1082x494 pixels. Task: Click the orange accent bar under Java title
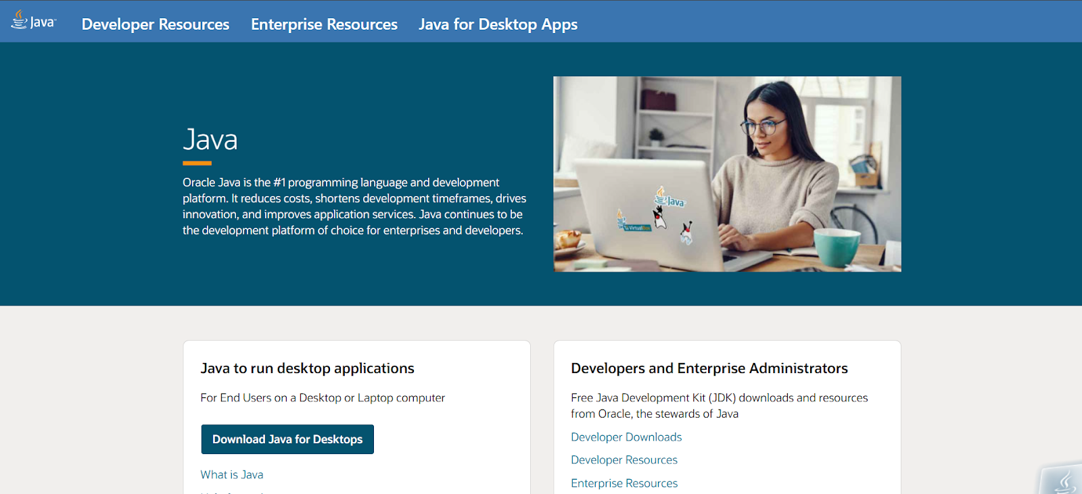coord(197,163)
